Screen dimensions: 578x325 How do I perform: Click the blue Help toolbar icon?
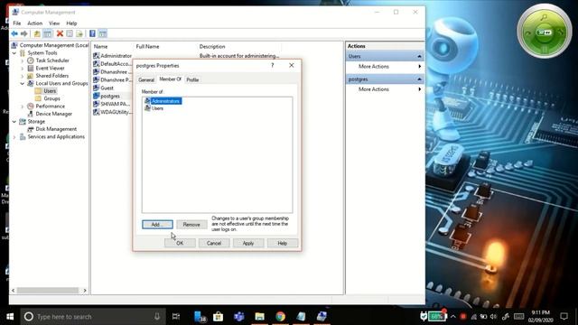tap(92, 34)
